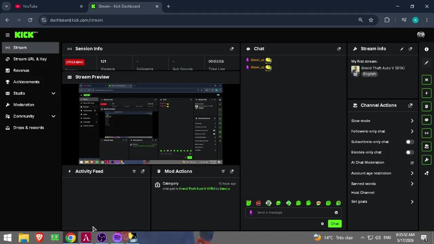Open the emoji picker in the message box

coord(336,212)
